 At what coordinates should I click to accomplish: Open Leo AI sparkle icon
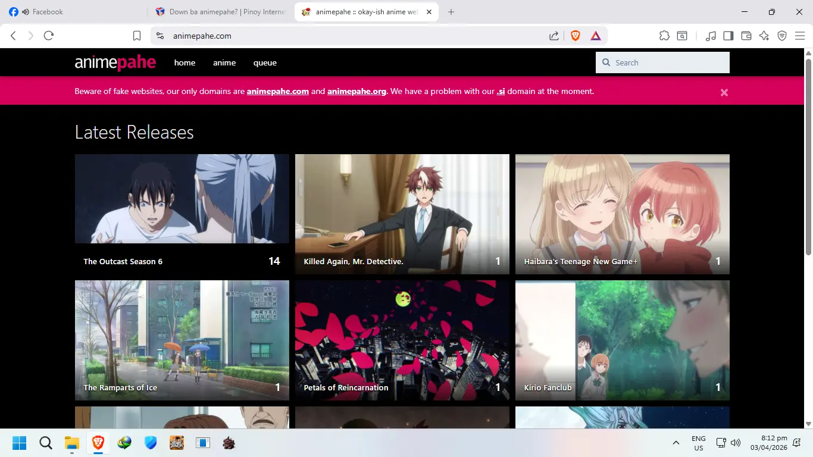[764, 36]
